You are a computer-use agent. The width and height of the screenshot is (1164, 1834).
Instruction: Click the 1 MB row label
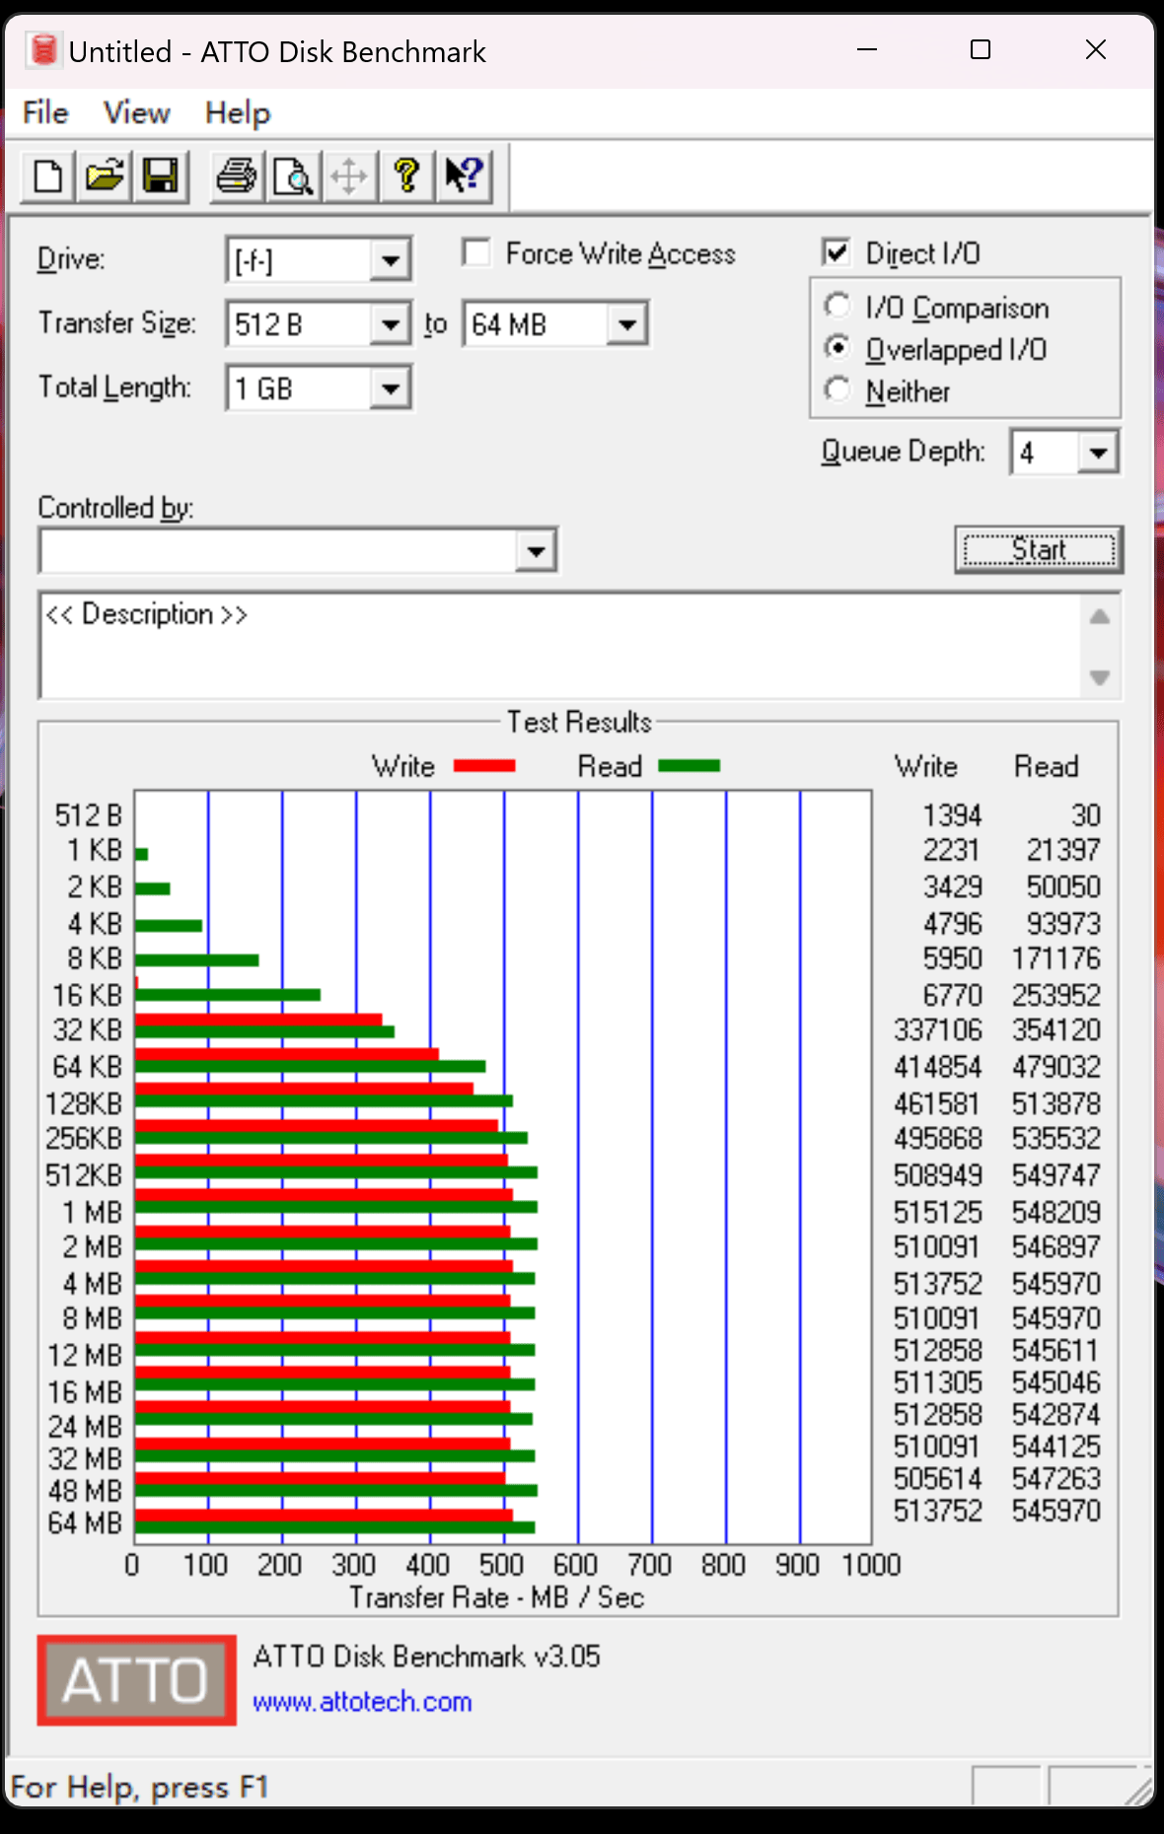coord(93,1213)
